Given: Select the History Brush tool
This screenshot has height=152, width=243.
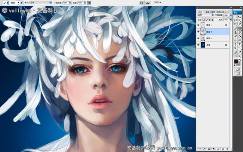Looking at the screenshot, I should pos(240,33).
